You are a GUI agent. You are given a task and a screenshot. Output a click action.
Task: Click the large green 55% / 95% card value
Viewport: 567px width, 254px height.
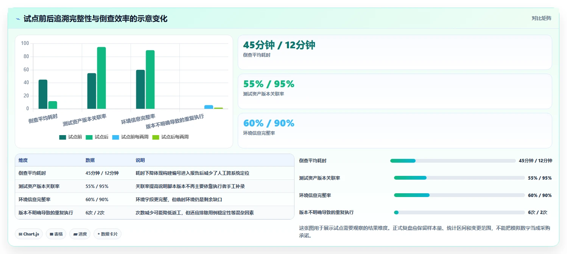(269, 84)
